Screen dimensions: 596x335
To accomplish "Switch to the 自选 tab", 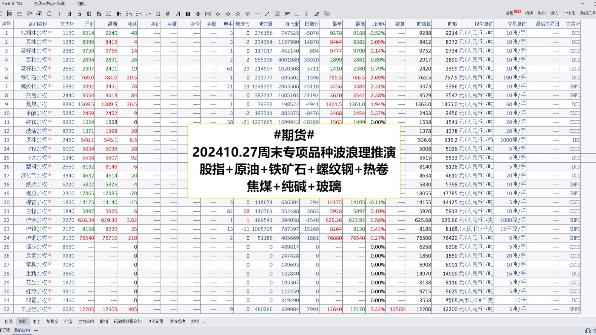I will coord(9,321).
